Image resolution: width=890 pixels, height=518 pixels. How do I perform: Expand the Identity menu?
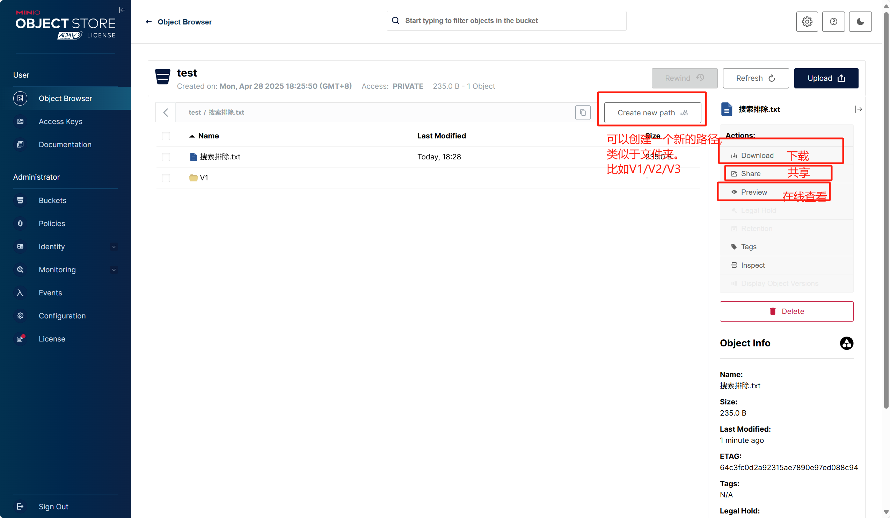click(114, 247)
